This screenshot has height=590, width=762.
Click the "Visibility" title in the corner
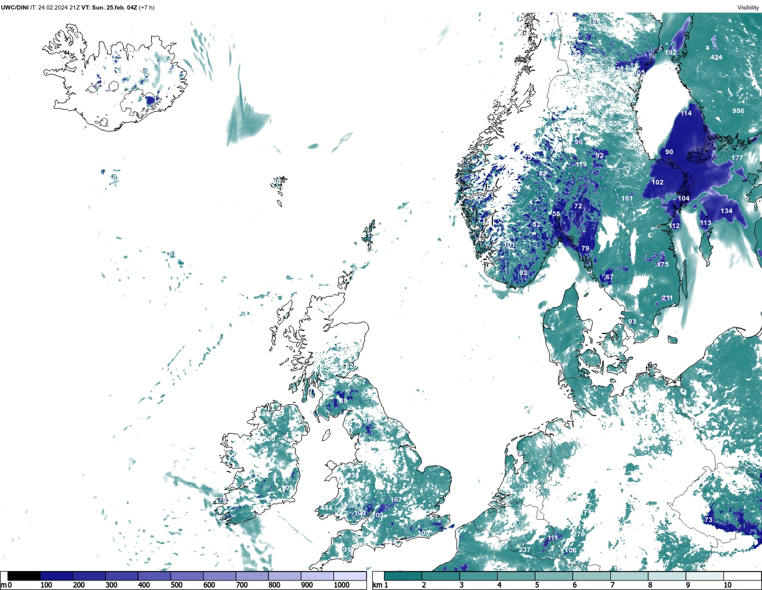tap(748, 8)
